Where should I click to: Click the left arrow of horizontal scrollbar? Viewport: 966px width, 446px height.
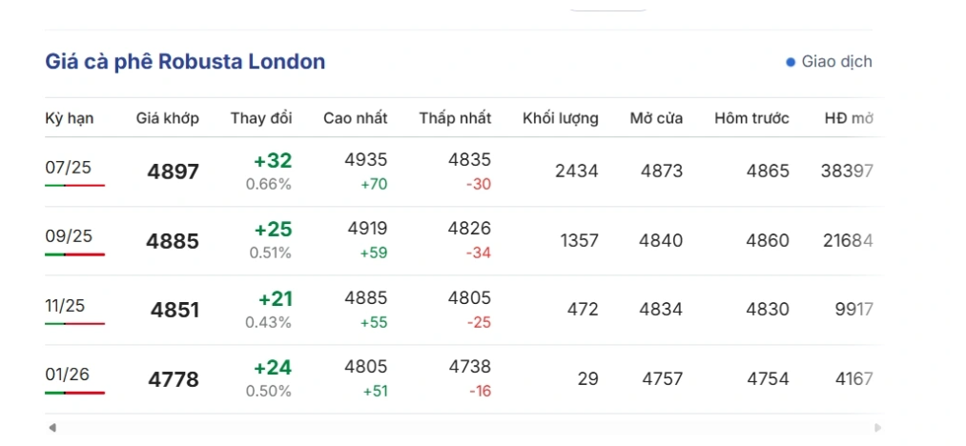(x=52, y=428)
